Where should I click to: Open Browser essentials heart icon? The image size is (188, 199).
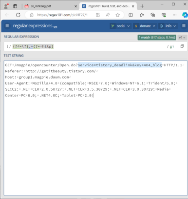pos(164,15)
